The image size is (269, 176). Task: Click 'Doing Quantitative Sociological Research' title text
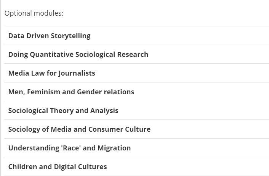coord(78,54)
